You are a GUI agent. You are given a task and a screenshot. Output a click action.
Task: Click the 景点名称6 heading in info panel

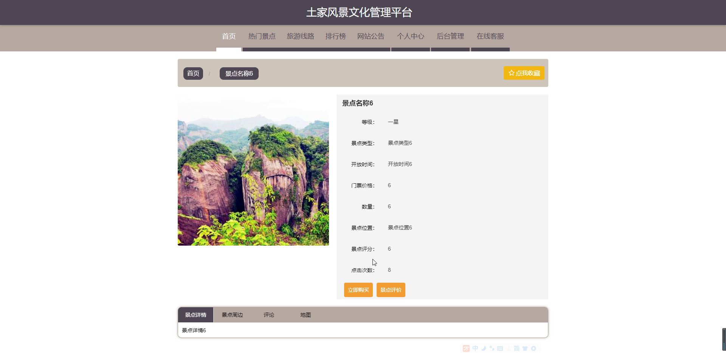click(x=358, y=103)
